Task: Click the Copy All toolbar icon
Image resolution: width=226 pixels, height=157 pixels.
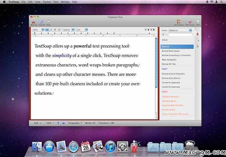Action: click(41, 23)
